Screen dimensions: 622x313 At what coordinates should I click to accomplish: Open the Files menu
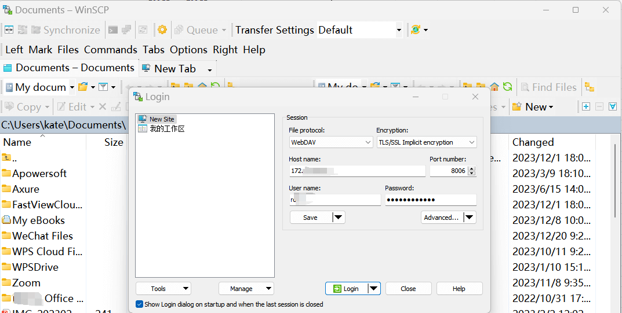point(68,50)
